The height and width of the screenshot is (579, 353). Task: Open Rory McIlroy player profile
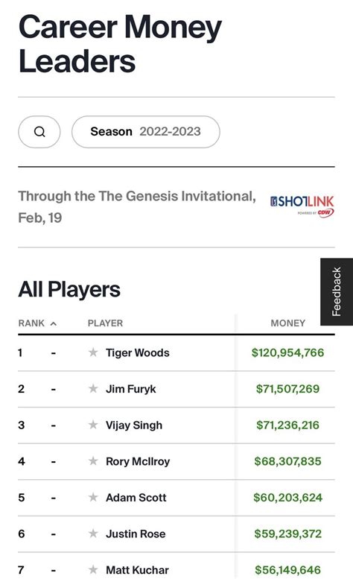pyautogui.click(x=138, y=461)
